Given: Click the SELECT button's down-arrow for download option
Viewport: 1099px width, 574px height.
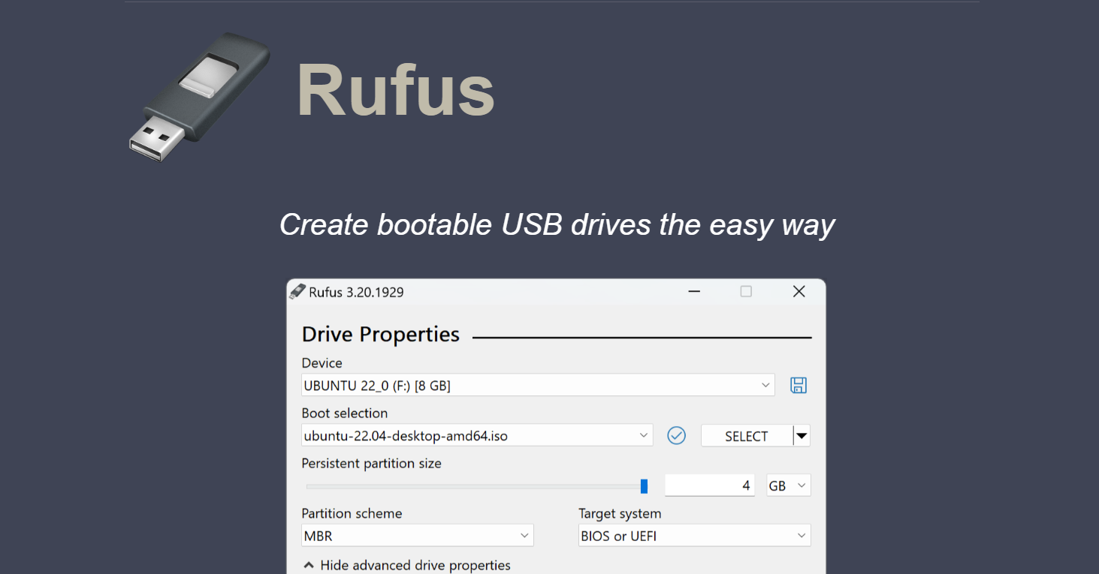Looking at the screenshot, I should (x=802, y=435).
